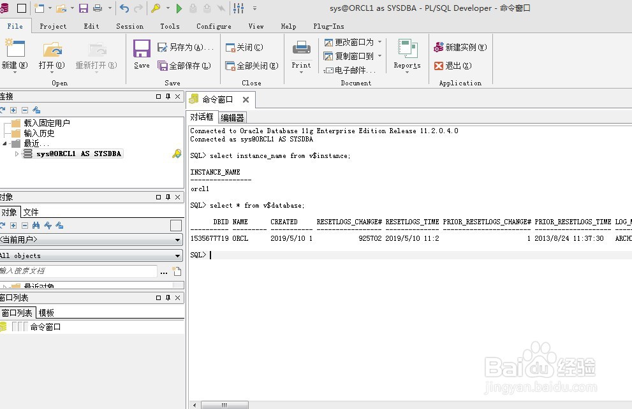632x409 pixels.
Task: Open the Configure ribbon tab
Action: [x=214, y=26]
